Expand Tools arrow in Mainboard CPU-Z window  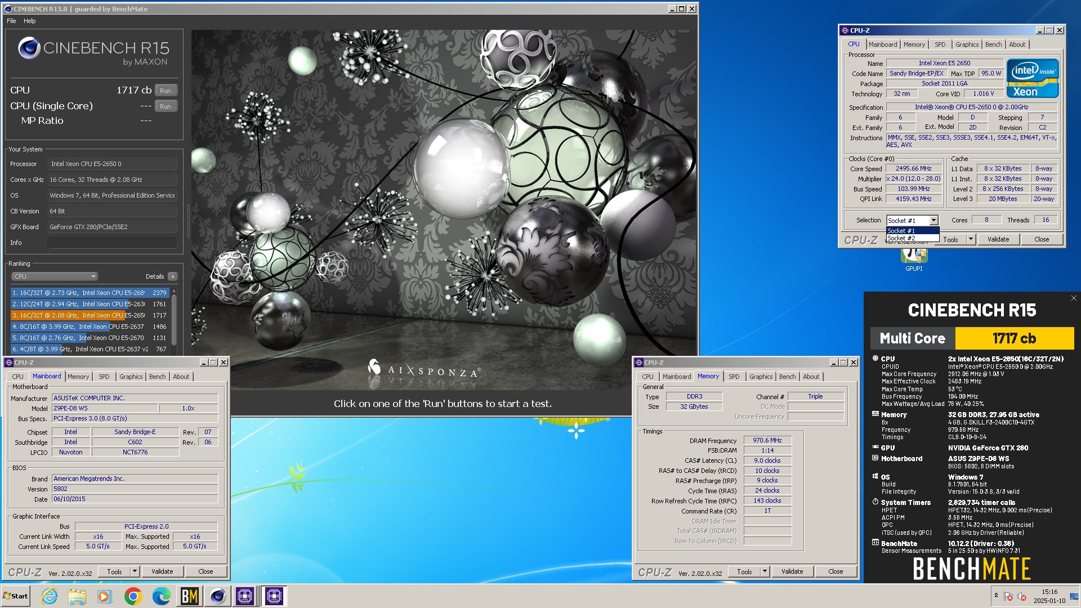(x=135, y=571)
